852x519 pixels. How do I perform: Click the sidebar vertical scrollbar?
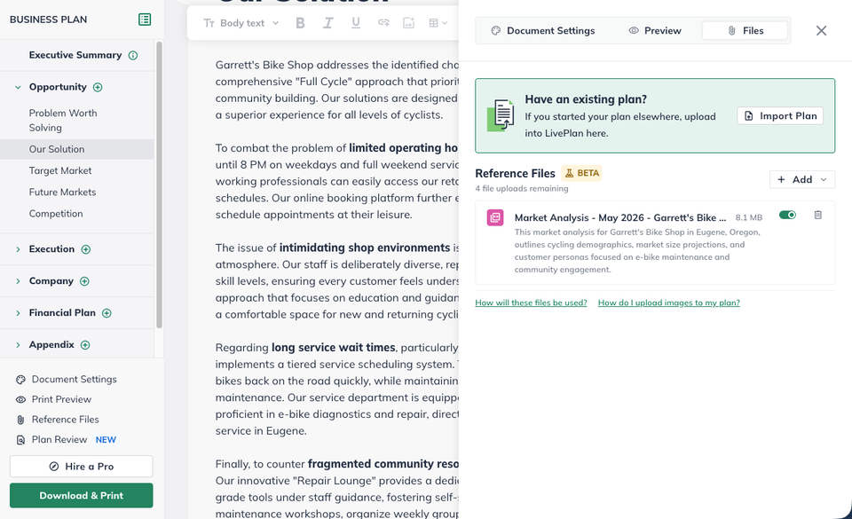tap(159, 185)
